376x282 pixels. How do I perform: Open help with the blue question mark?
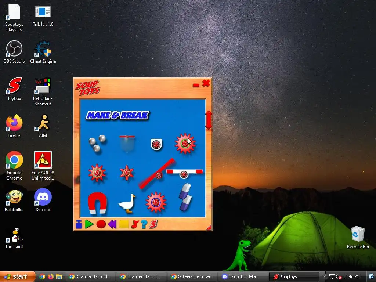(144, 224)
